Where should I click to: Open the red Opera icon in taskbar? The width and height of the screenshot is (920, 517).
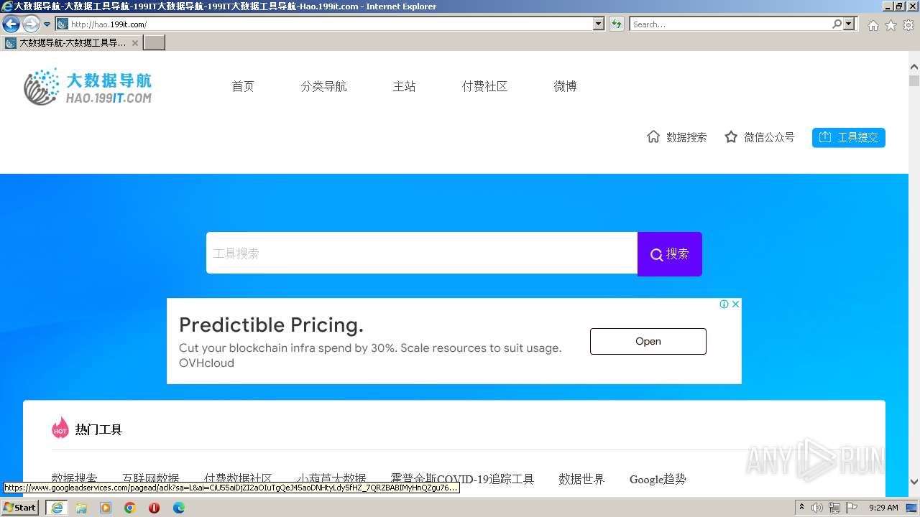155,508
